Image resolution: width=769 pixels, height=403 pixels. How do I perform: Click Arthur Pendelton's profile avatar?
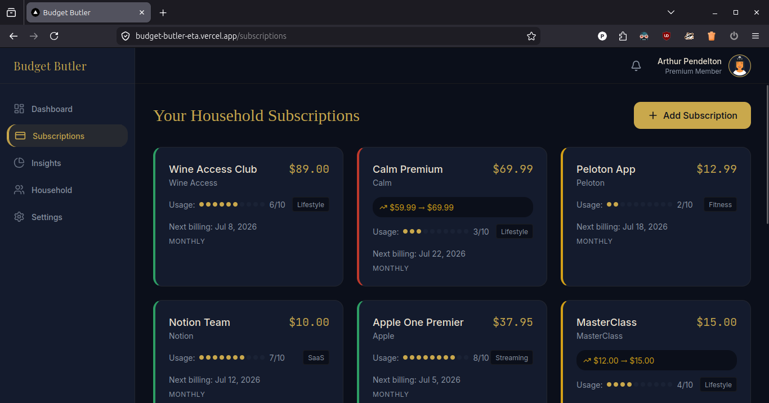point(740,66)
